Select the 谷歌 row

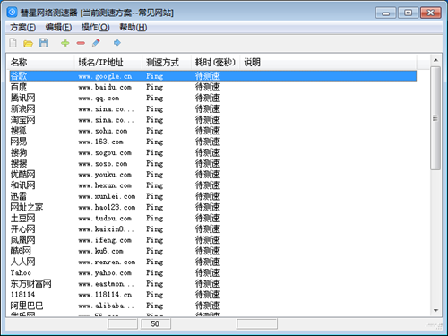[213, 76]
